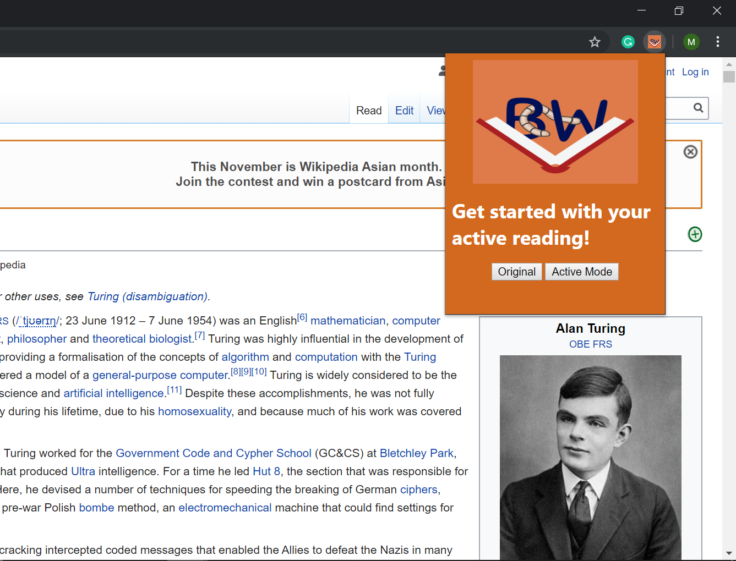Dismiss the Wikipedia Asian month banner

[690, 152]
